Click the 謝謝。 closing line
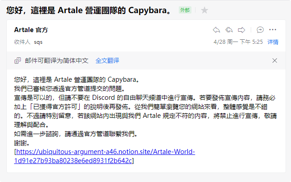291x182 pixels. coord(22,143)
